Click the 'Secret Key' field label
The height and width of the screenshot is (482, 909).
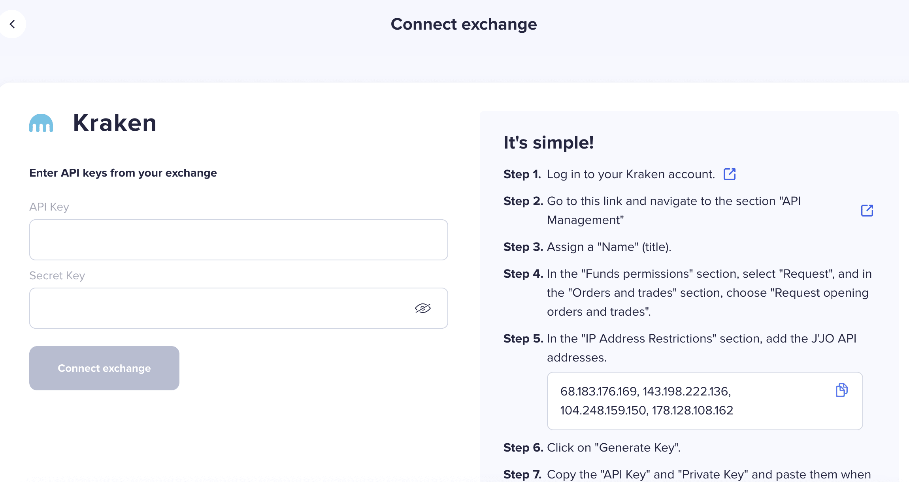click(57, 275)
